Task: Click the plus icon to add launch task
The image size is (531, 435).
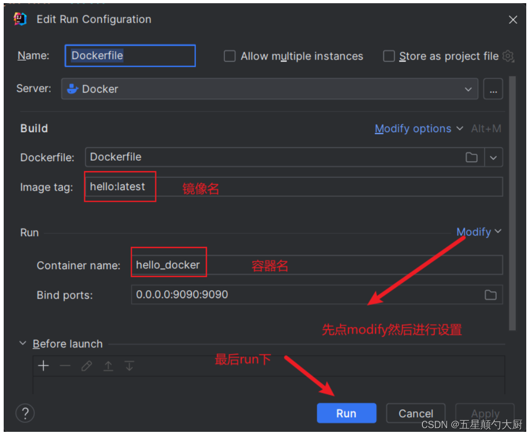Action: (43, 365)
